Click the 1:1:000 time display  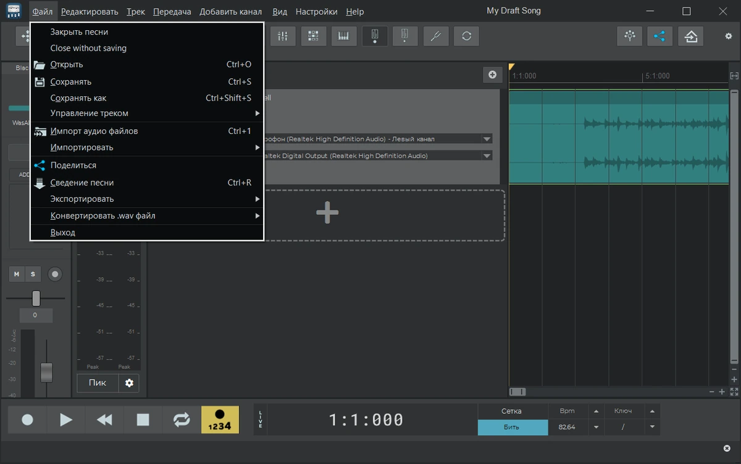(x=366, y=420)
